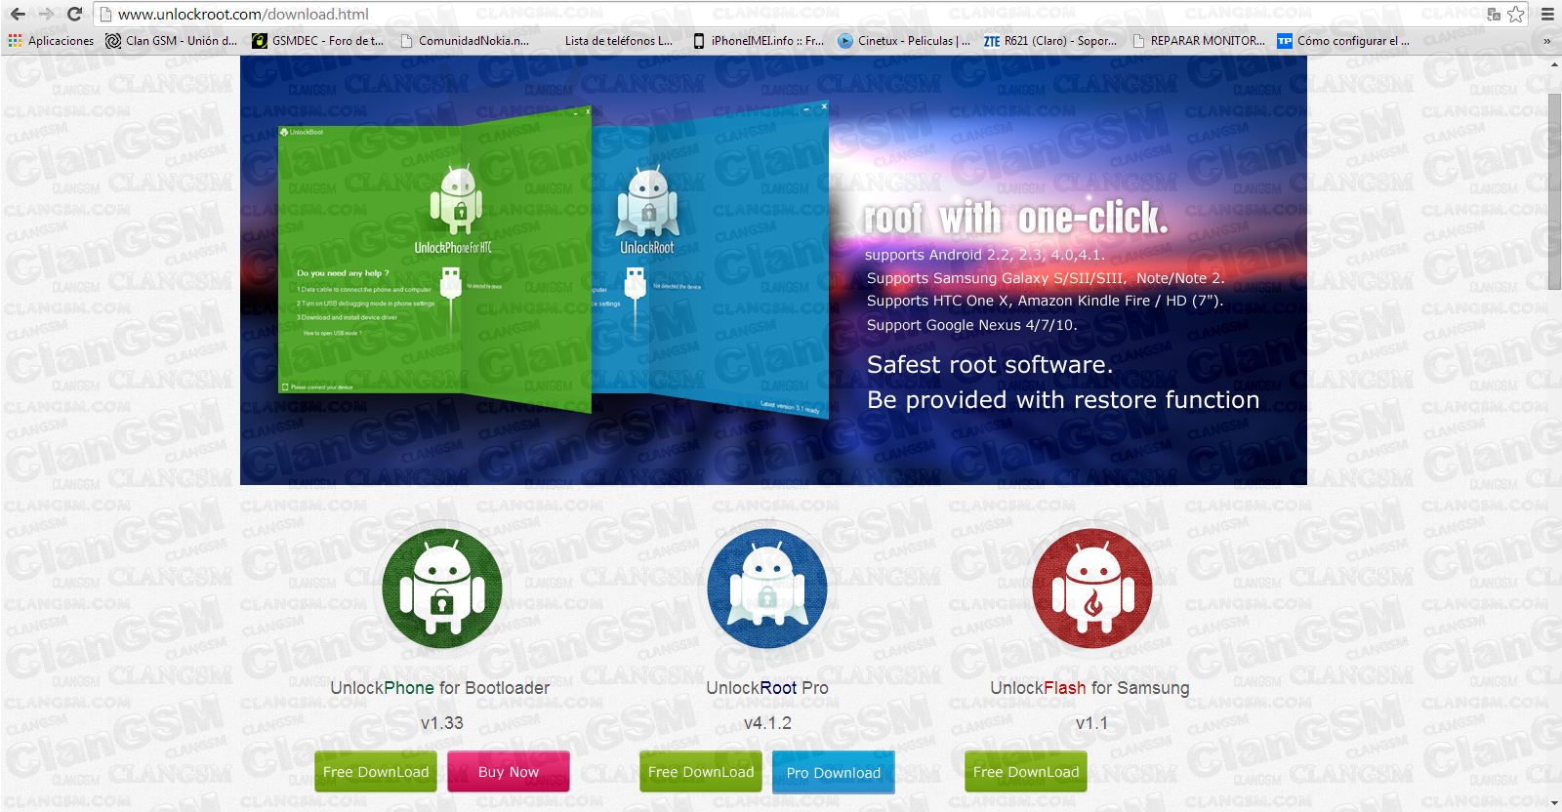Click the pink Buy Now button
Image resolution: width=1562 pixels, height=812 pixels.
[509, 772]
